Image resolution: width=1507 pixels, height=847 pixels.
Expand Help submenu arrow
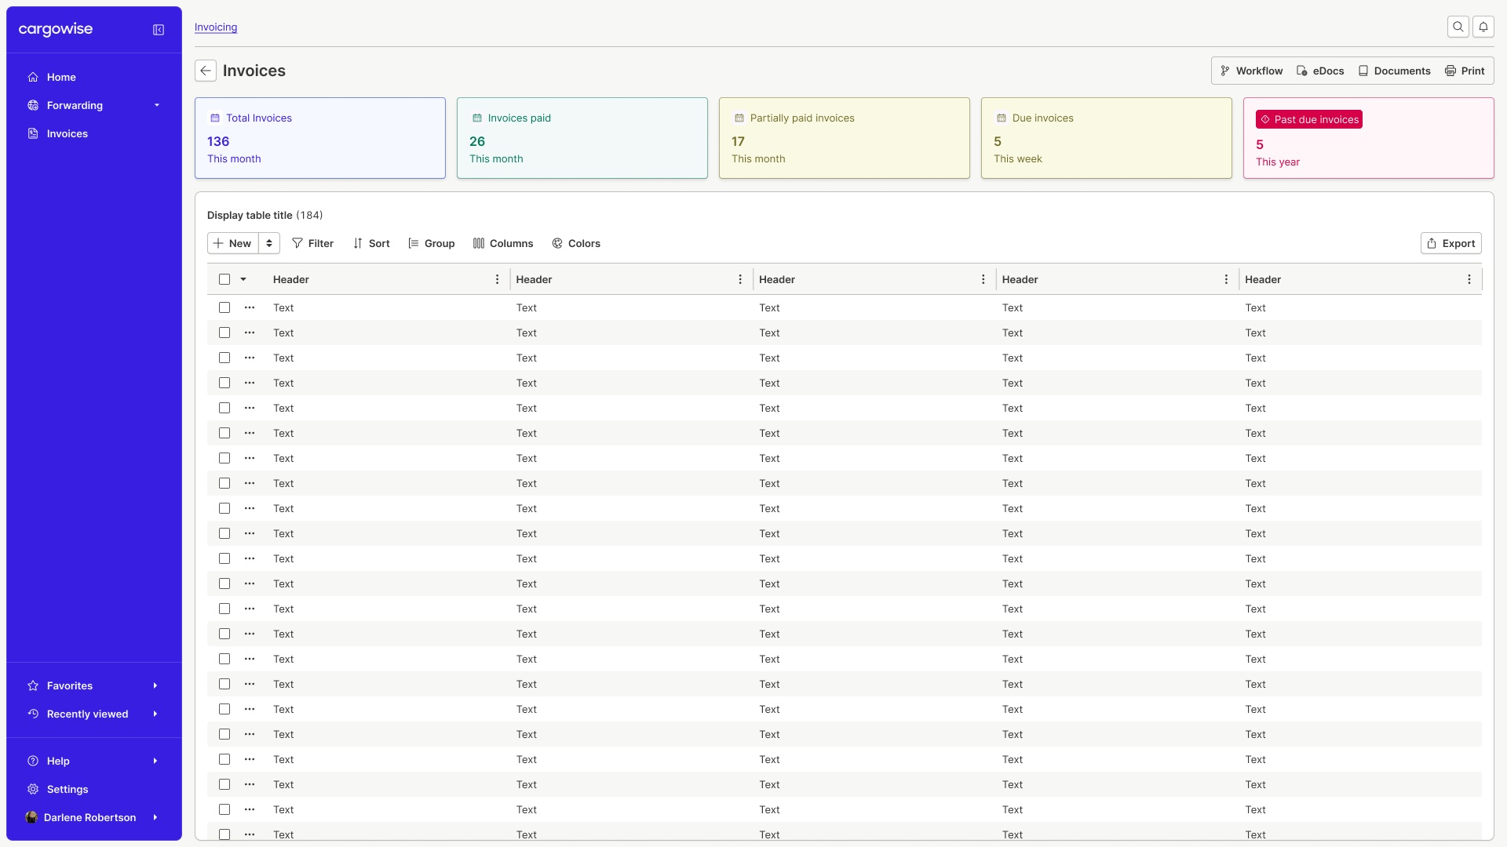(x=155, y=761)
